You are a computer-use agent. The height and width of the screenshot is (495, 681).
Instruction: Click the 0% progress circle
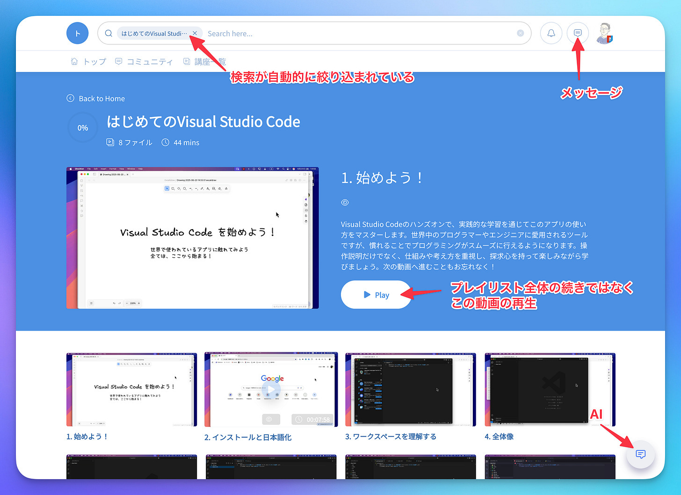point(83,127)
